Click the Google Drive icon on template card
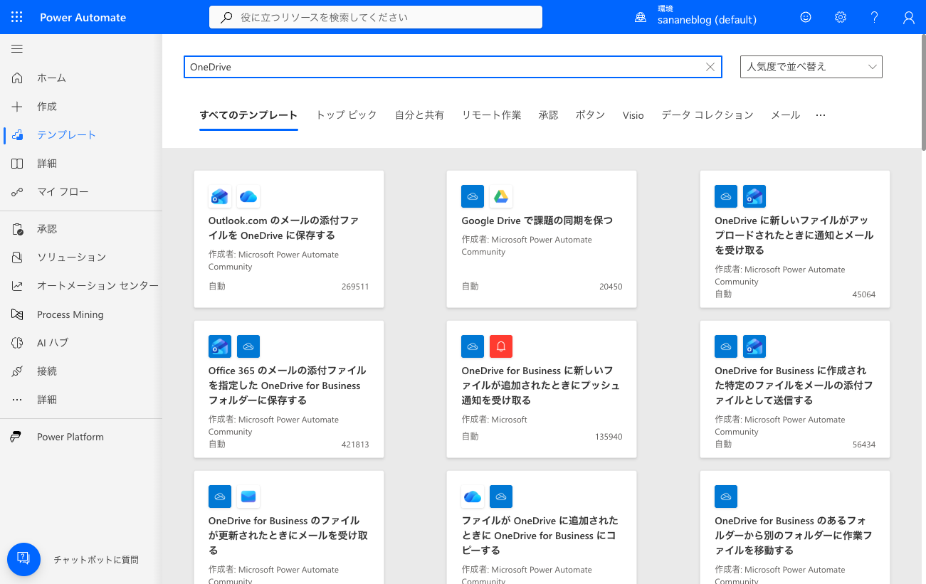Viewport: 926px width, 584px height. pyautogui.click(x=501, y=196)
